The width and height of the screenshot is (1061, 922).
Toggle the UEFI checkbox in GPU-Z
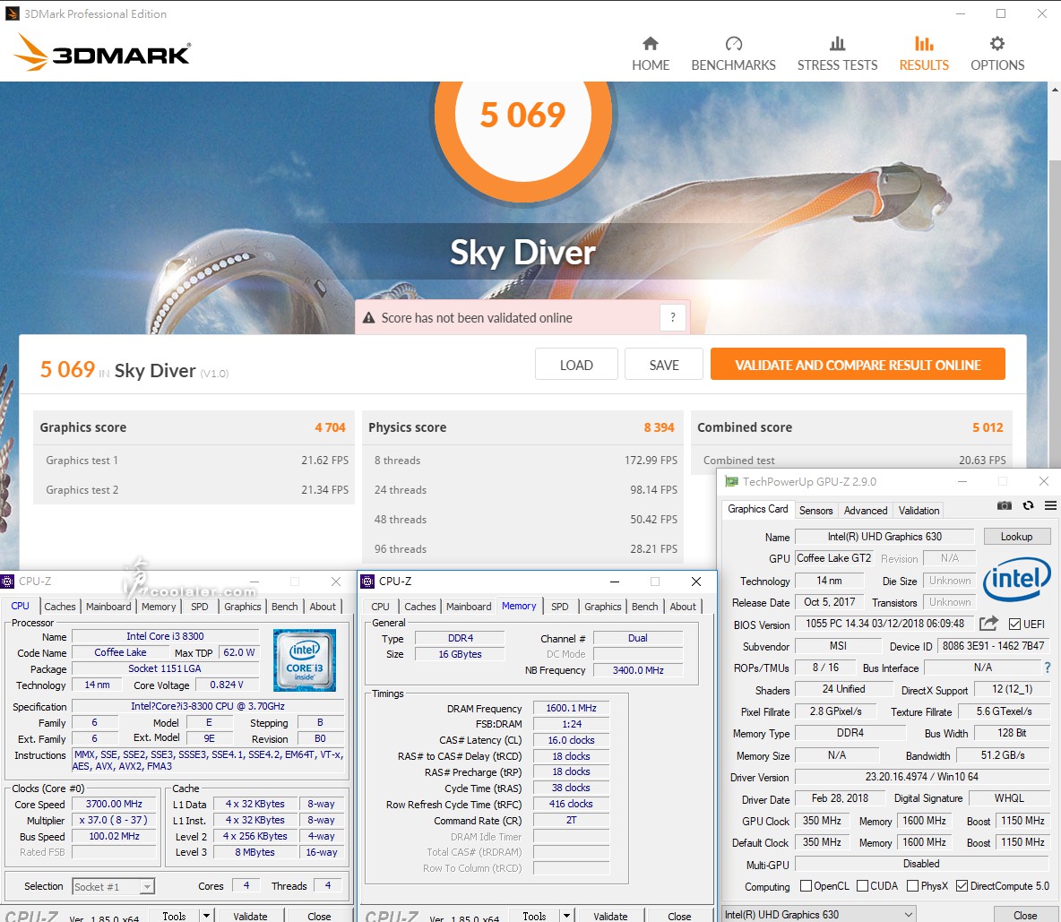pos(1014,624)
